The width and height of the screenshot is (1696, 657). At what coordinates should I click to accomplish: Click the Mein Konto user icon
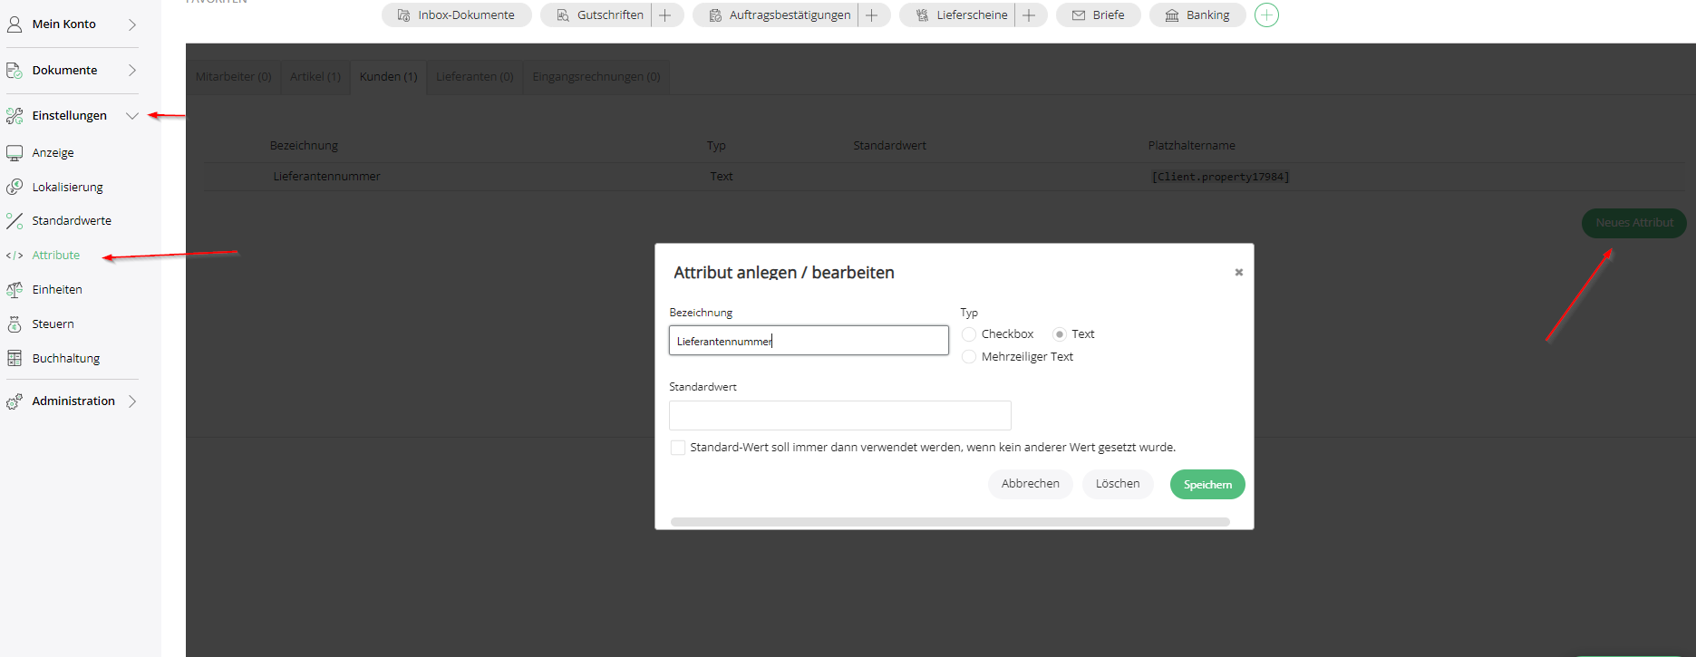(x=15, y=24)
